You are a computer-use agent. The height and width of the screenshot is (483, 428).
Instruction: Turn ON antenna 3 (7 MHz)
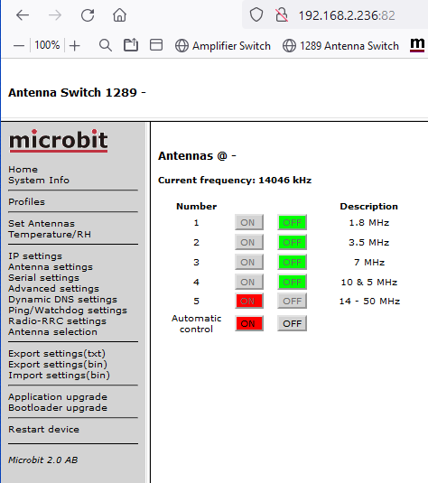249,262
